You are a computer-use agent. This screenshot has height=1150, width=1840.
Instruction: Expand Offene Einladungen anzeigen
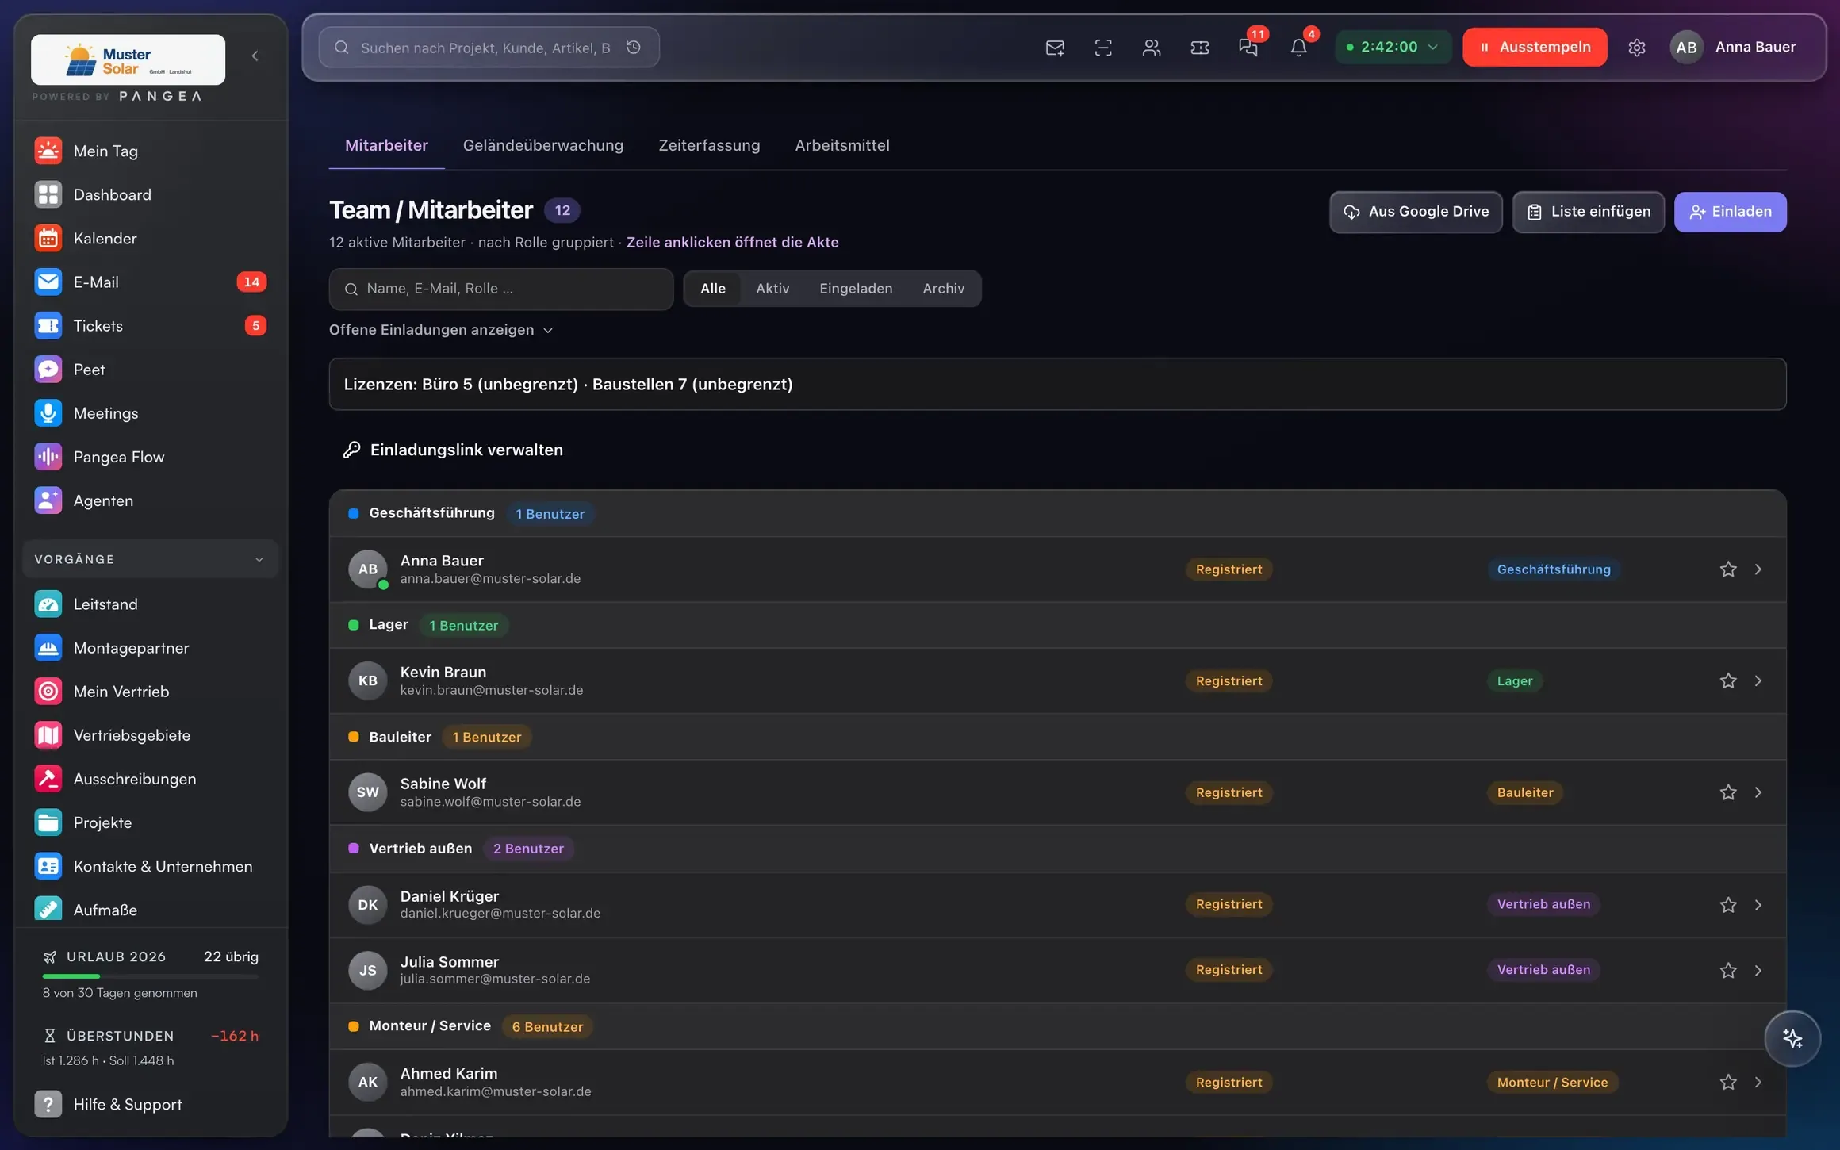(441, 330)
